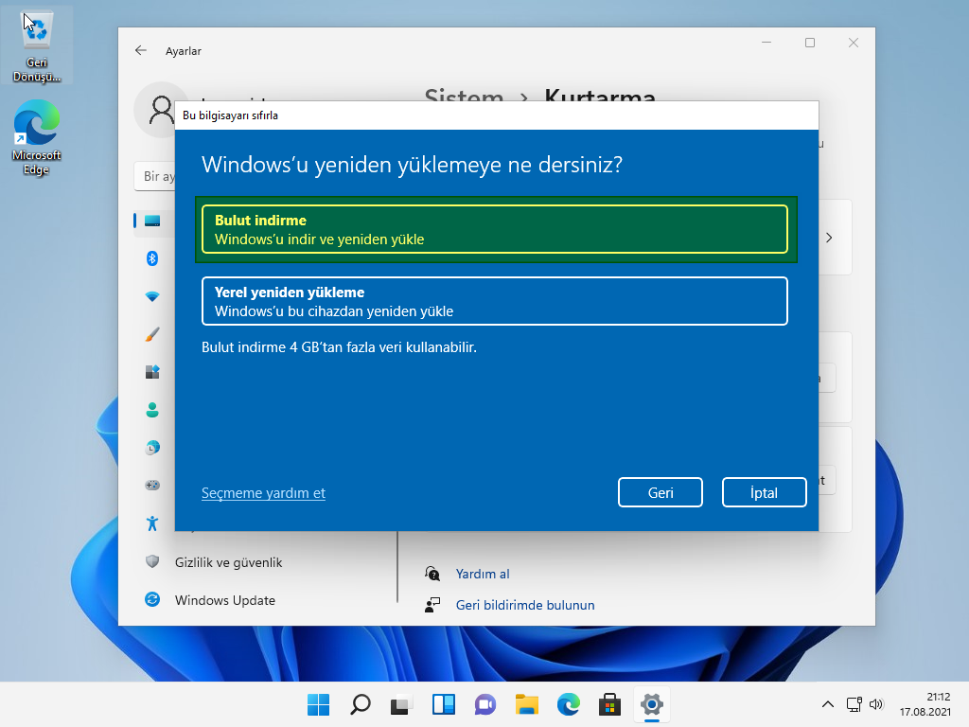This screenshot has height=727, width=969.
Task: Select the Bluetooth sidebar icon
Action: click(152, 258)
